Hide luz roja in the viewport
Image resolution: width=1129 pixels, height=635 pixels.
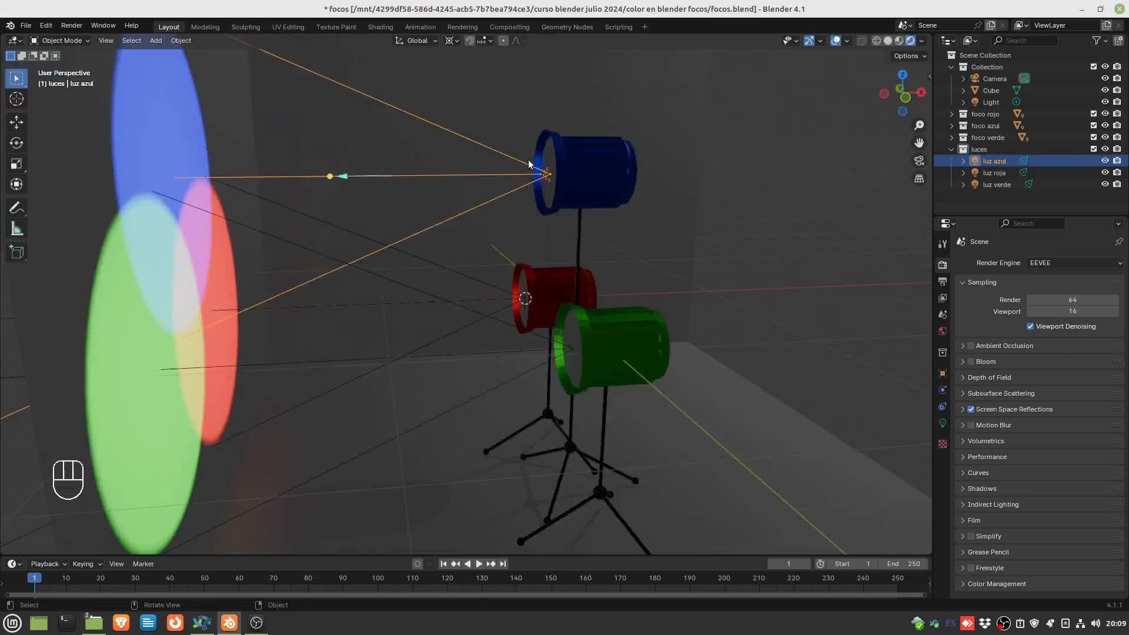[1105, 172]
